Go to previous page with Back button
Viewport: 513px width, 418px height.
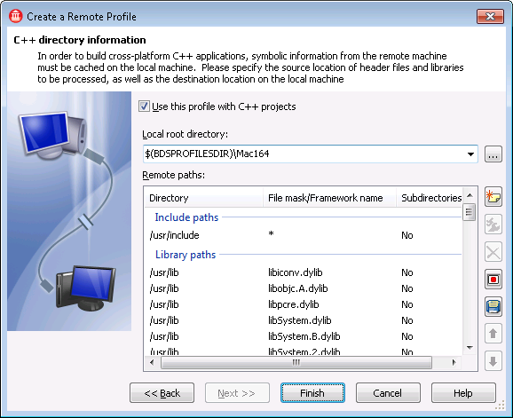[162, 393]
